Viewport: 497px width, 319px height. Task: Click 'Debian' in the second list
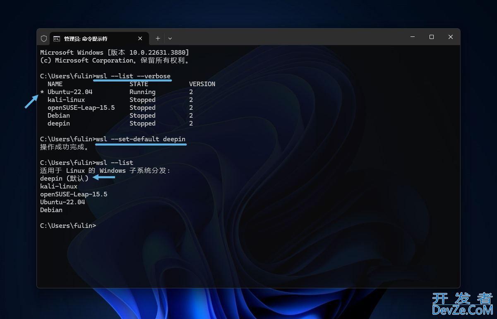[x=51, y=210]
